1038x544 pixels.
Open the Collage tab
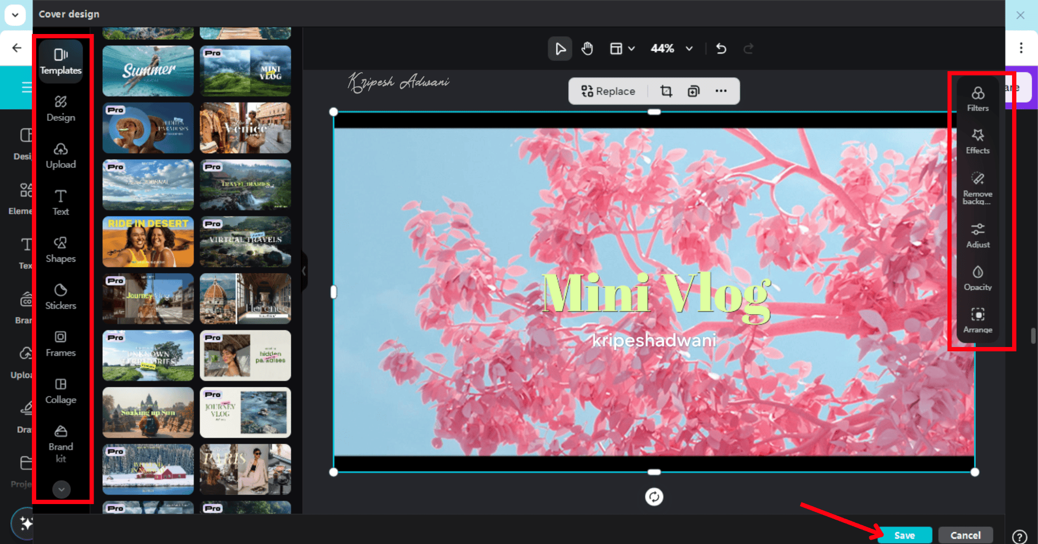[x=61, y=391]
